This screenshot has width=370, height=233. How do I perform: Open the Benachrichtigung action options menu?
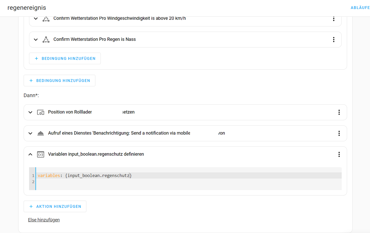339,133
